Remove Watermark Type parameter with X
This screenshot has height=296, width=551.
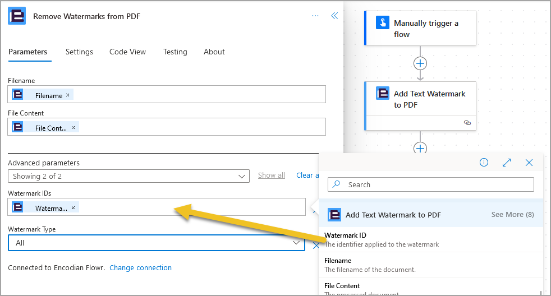tap(315, 246)
